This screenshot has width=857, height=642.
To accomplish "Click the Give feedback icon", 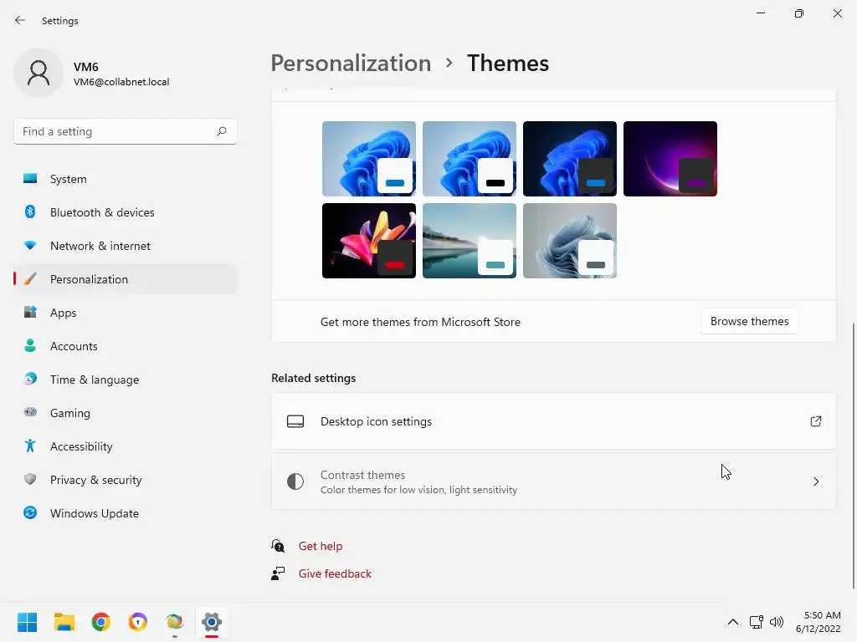I will pos(278,573).
